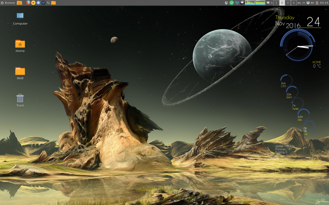Click the 'en' keyboard layout indicator
The image size is (329, 205).
[x=299, y=3]
